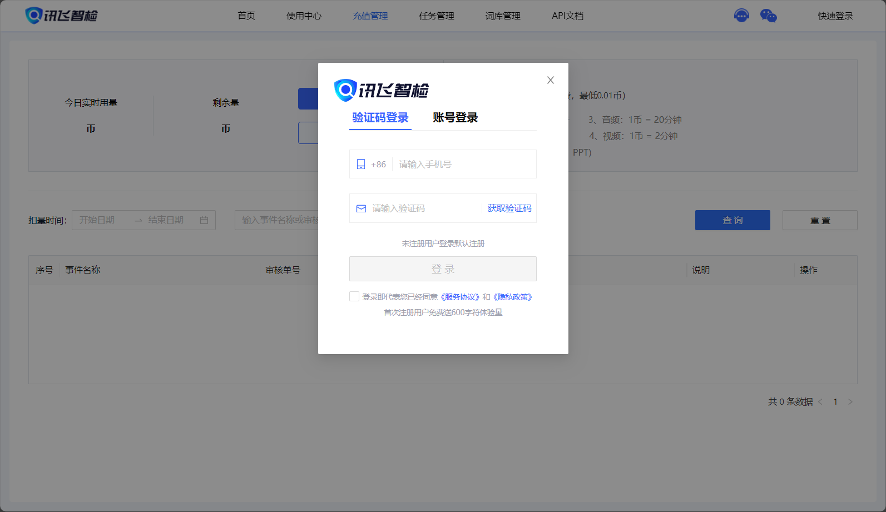Click the 登录 button
The width and height of the screenshot is (886, 512).
(x=443, y=269)
